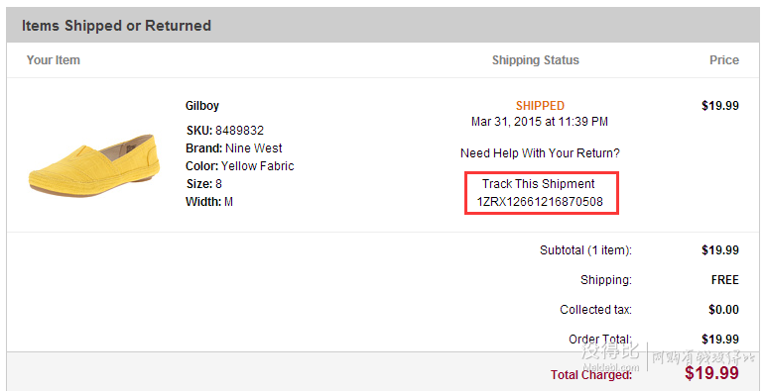Click tracking number 1ZRX12661216870508
766x391 pixels.
(540, 201)
